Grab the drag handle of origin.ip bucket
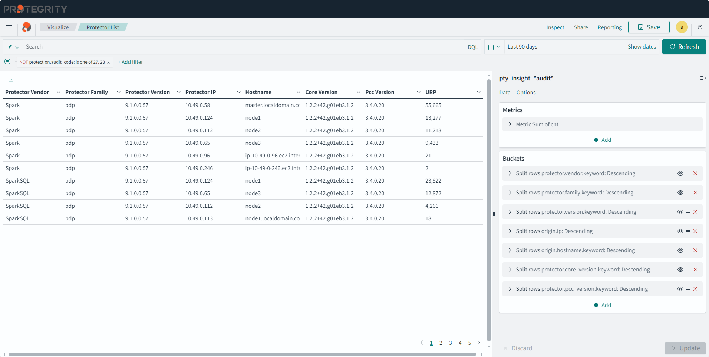 (688, 231)
